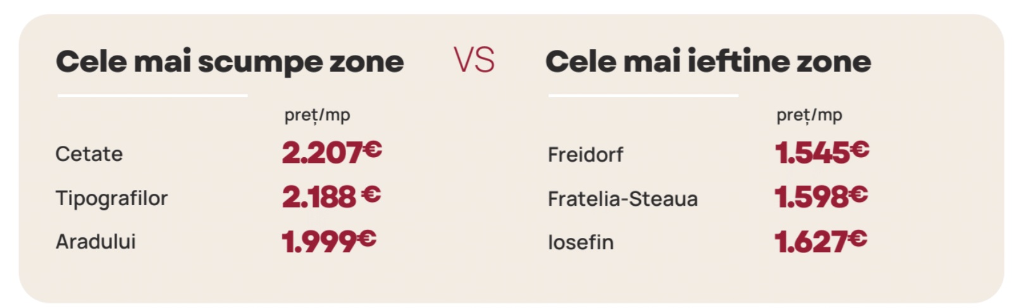Select the 1.999€ Aradului price
This screenshot has width=1016, height=308.
click(x=328, y=241)
